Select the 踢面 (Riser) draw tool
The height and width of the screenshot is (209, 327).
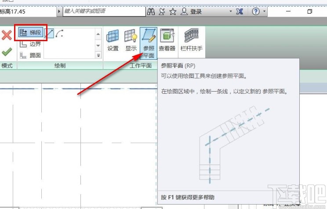pos(31,55)
